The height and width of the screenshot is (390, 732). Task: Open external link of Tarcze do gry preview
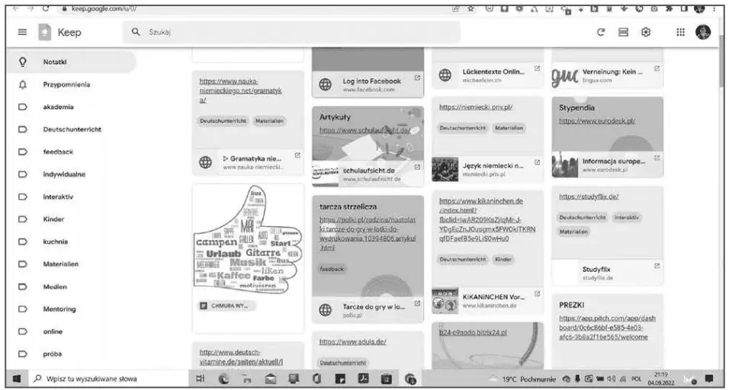pyautogui.click(x=417, y=303)
